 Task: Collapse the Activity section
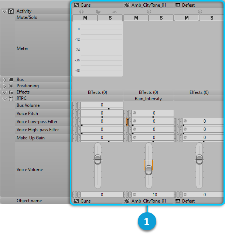point(5,11)
